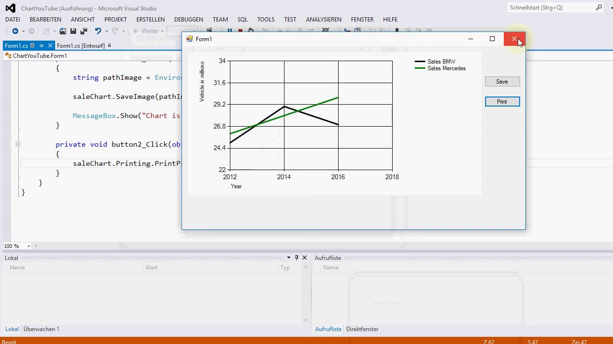Image resolution: width=613 pixels, height=344 pixels.
Task: Maximize the Form1 window
Action: (492, 39)
